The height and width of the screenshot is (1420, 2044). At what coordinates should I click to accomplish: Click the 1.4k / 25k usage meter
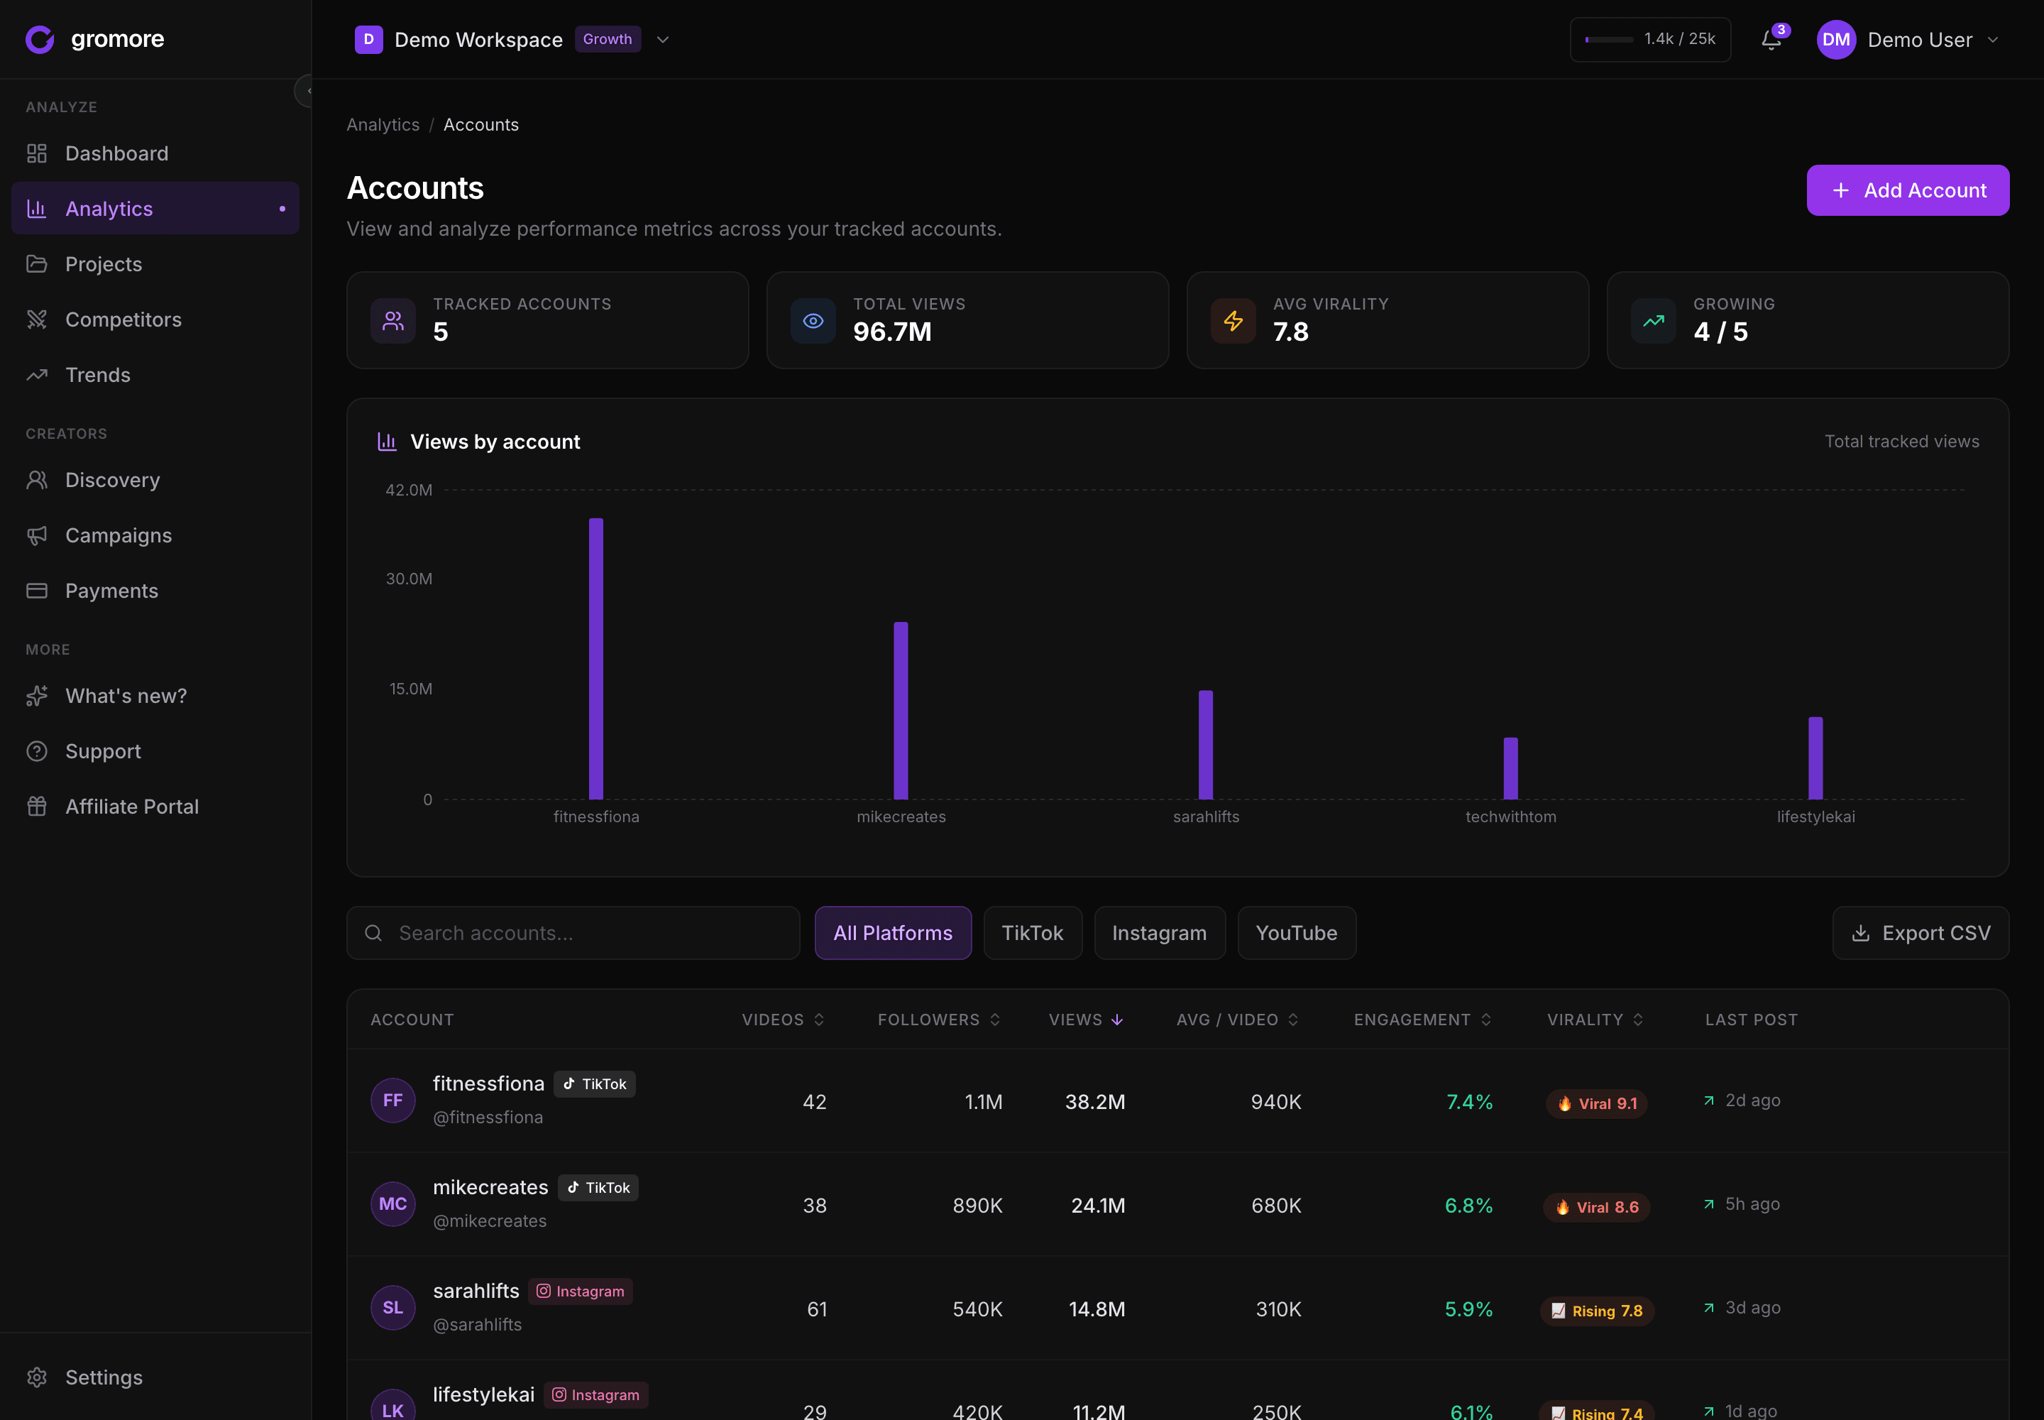tap(1650, 39)
